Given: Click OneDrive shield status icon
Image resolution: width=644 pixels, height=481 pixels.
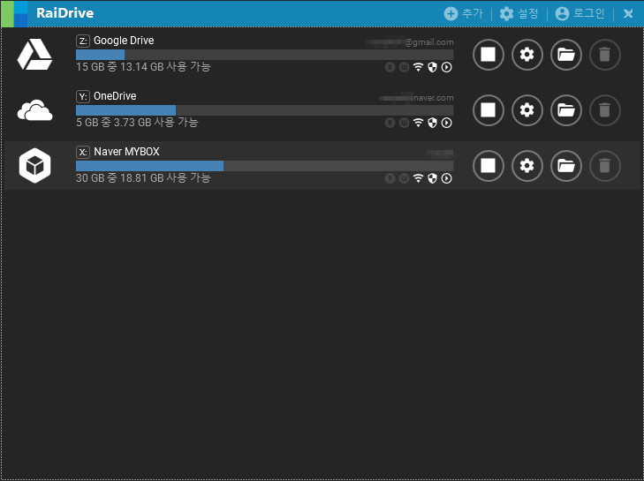Looking at the screenshot, I should (432, 123).
